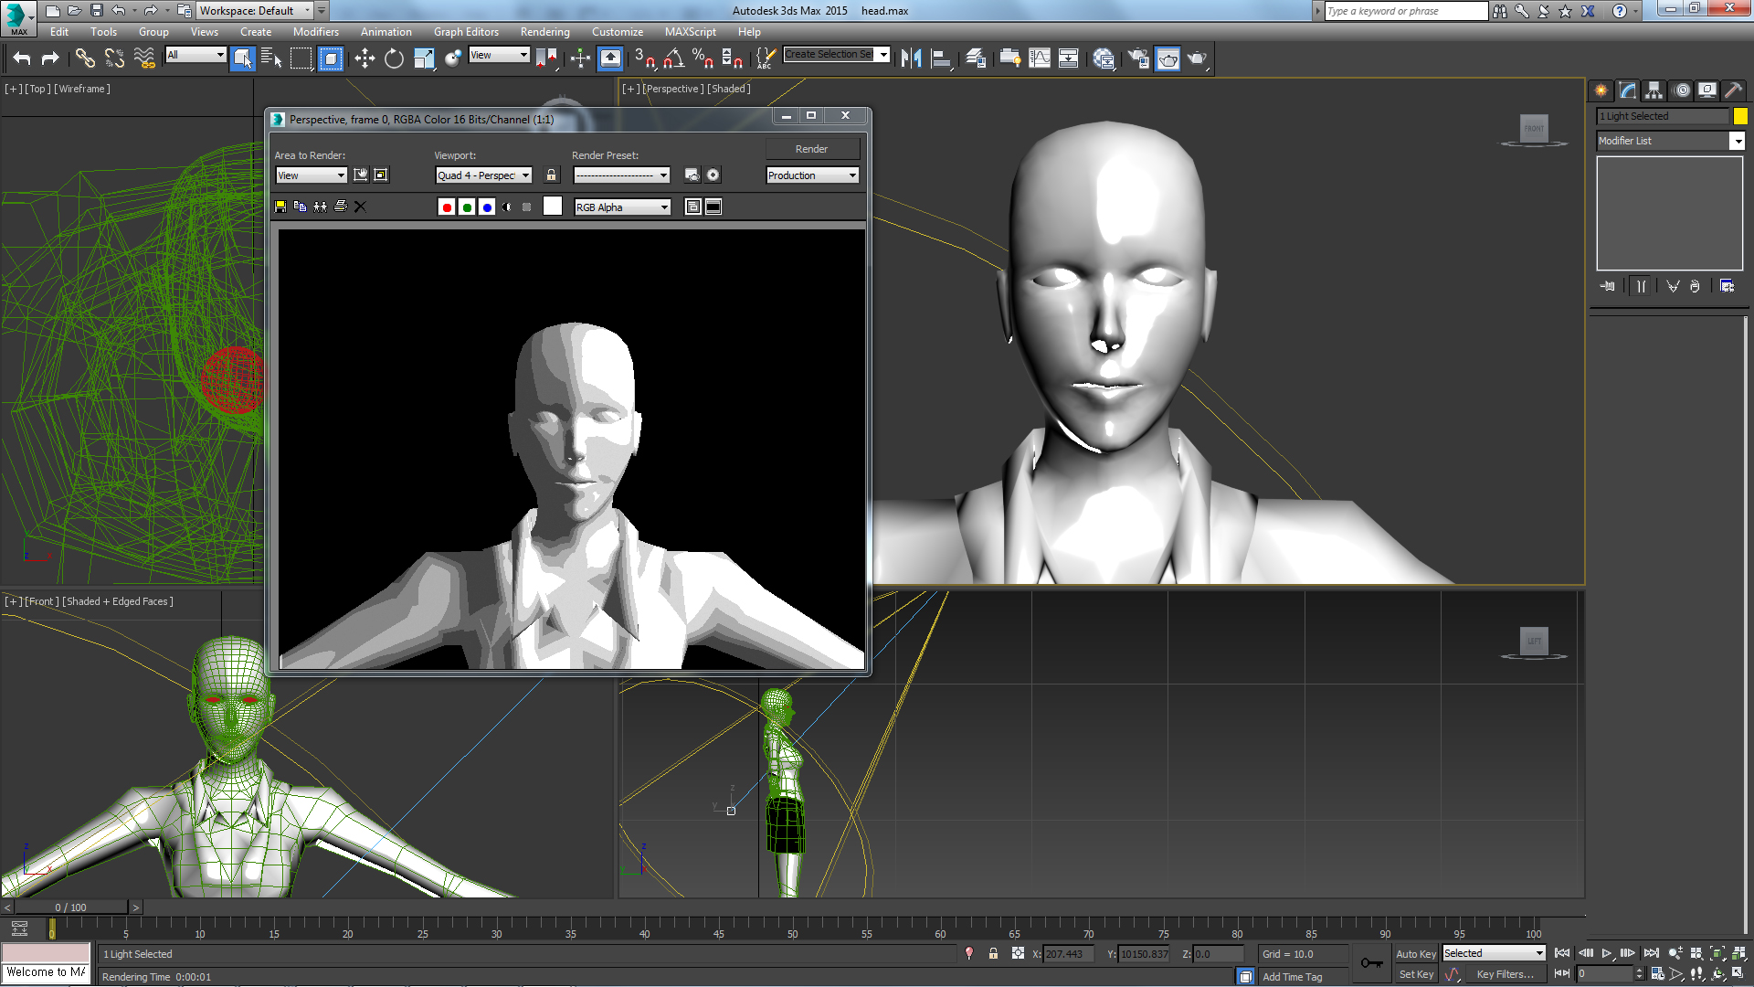Open Select by Name tool
This screenshot has width=1754, height=987.
271,58
